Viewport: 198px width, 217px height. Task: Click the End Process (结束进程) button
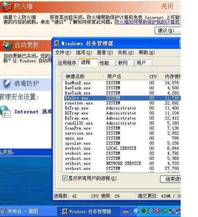click(x=171, y=179)
